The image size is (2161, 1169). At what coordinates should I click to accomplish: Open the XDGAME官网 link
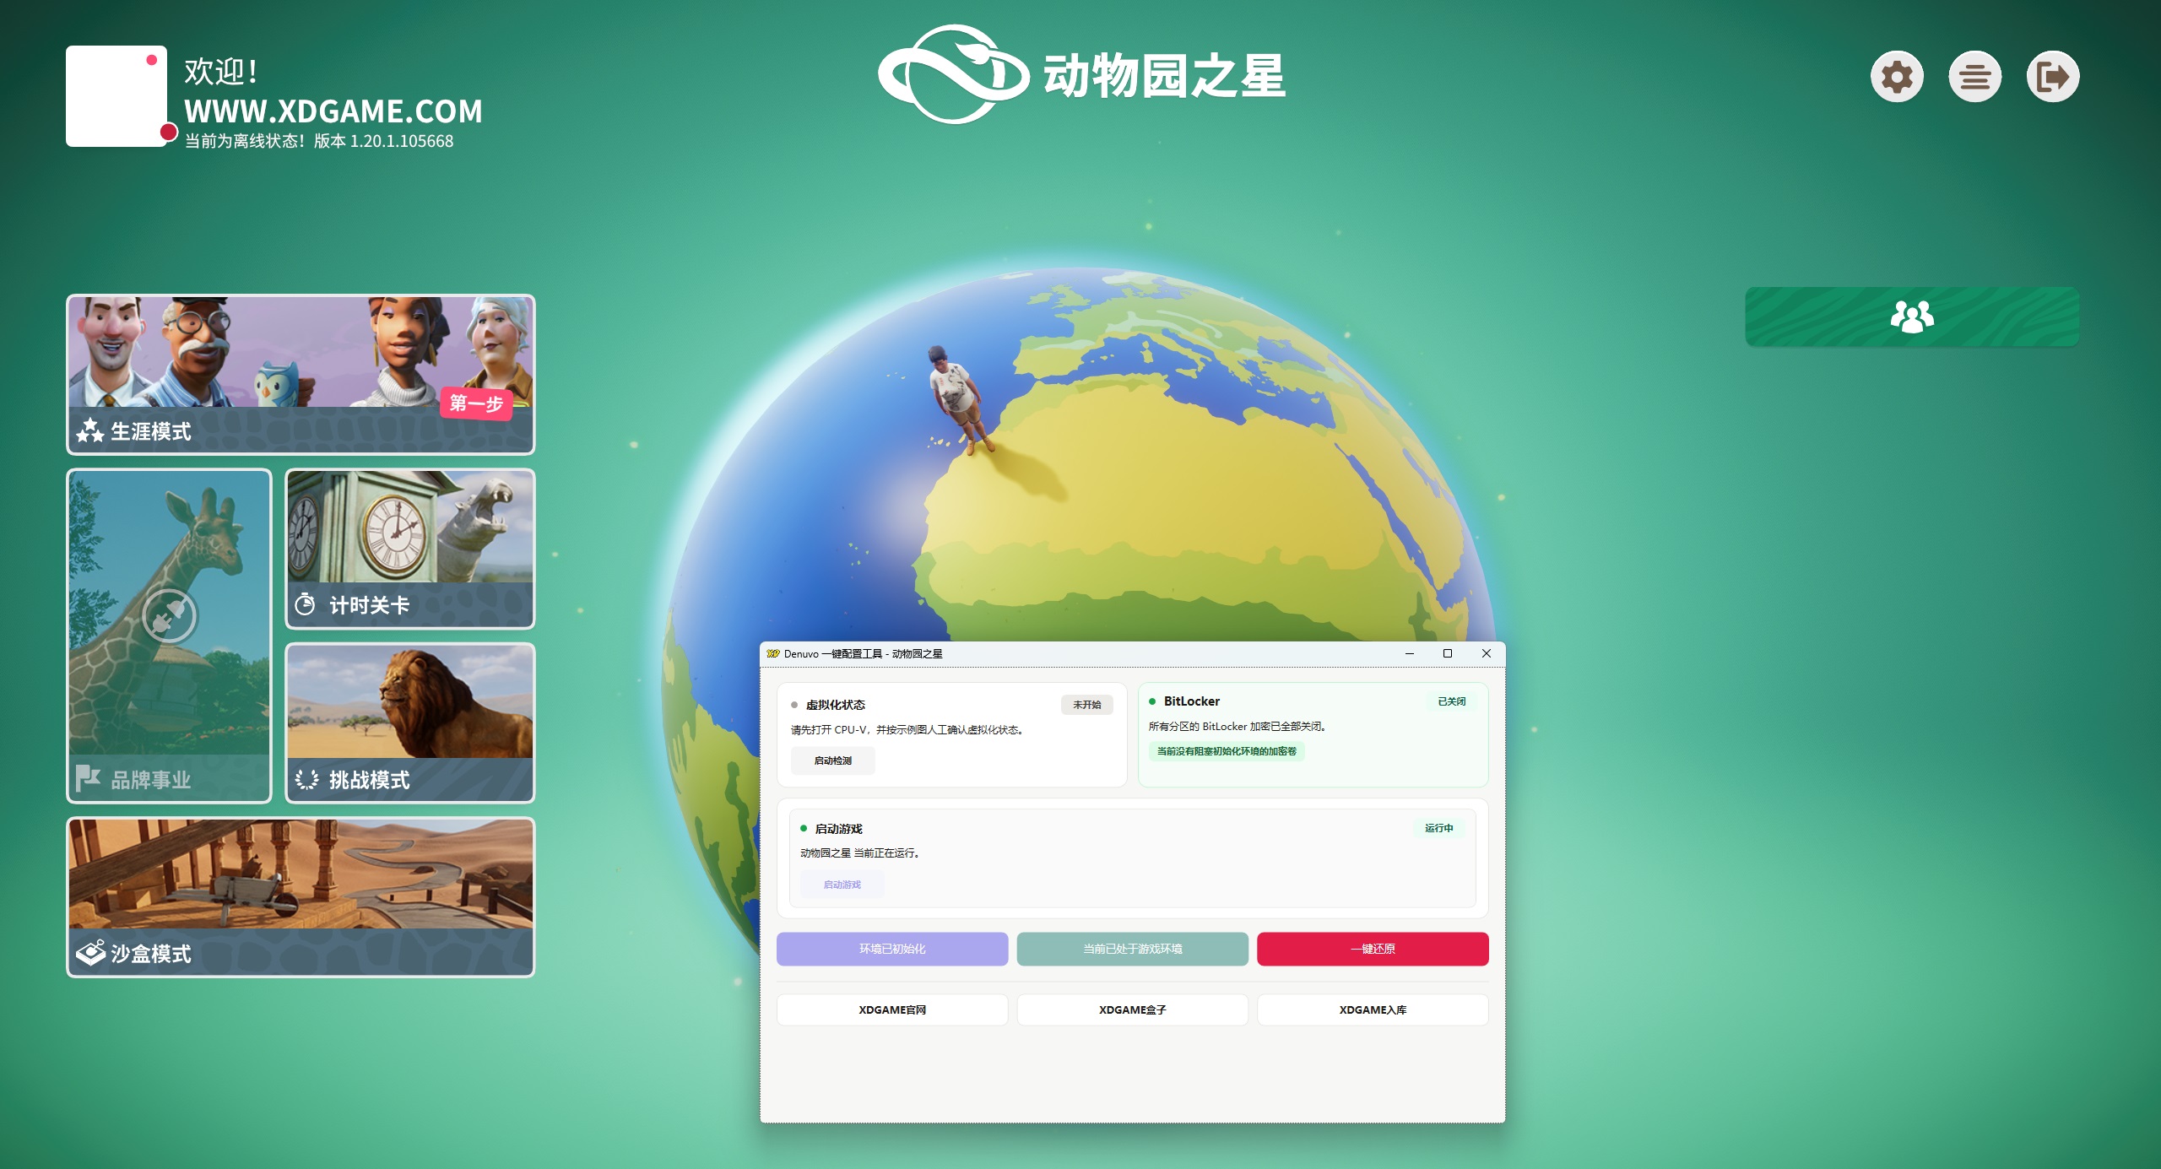[x=891, y=1009]
